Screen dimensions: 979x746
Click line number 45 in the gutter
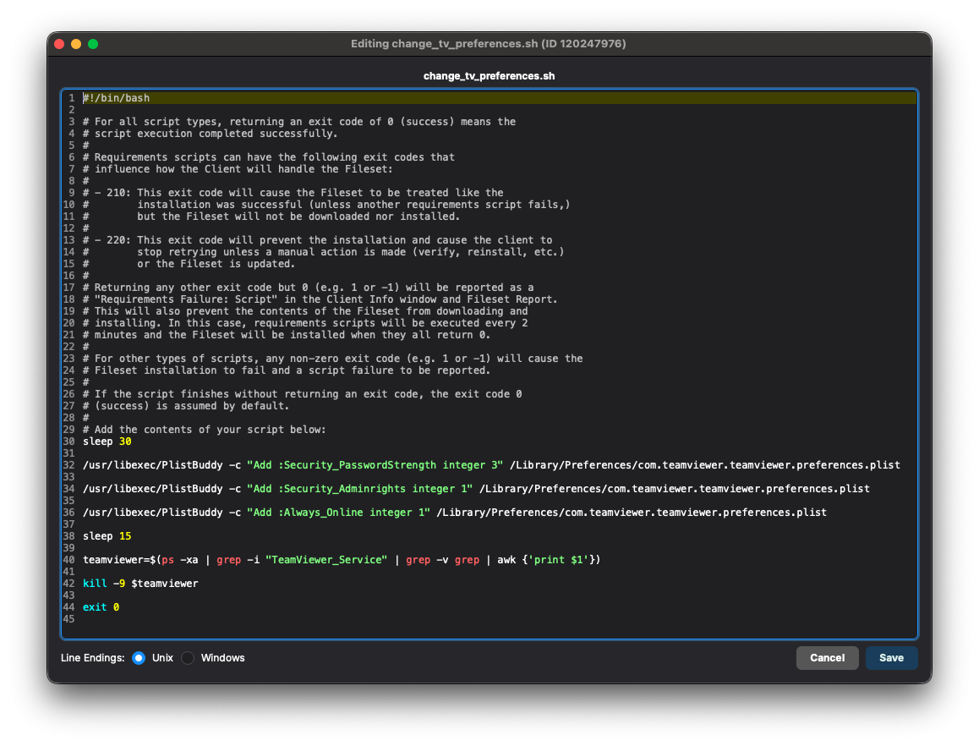(68, 619)
